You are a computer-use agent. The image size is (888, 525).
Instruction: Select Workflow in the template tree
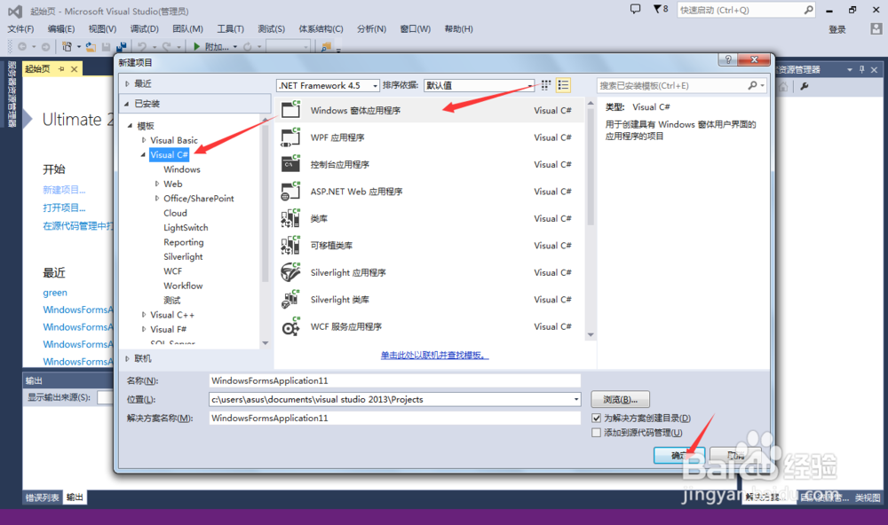pos(183,286)
